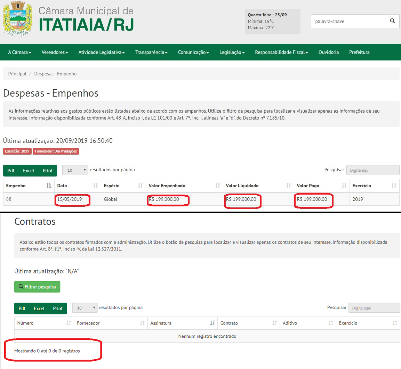The image size is (401, 369).
Task: Sort Empenho column using its sort icon
Action: click(49, 186)
